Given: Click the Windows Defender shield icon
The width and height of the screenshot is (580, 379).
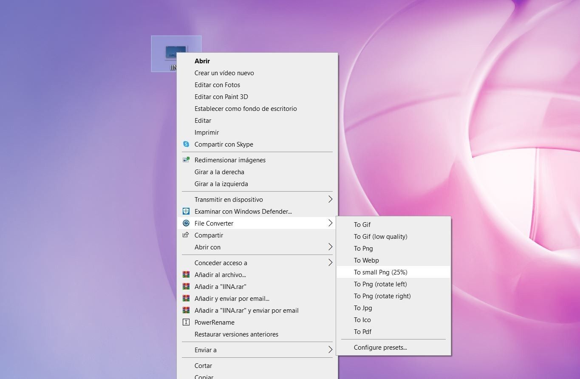Looking at the screenshot, I should [186, 212].
